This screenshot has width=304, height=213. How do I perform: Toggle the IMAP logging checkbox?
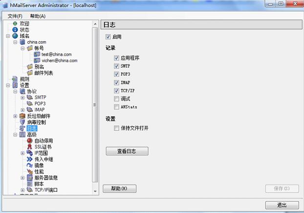tap(116, 83)
